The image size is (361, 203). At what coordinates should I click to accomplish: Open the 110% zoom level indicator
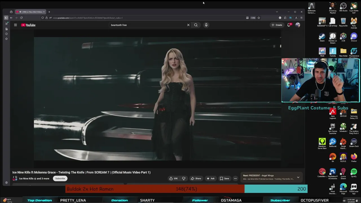(253, 18)
